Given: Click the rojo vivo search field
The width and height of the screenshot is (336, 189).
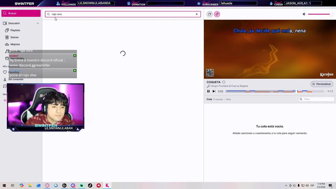Looking at the screenshot, I should click(x=123, y=14).
